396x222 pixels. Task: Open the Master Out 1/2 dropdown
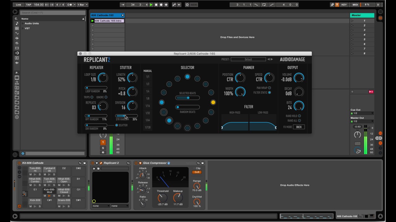pyautogui.click(x=362, y=121)
